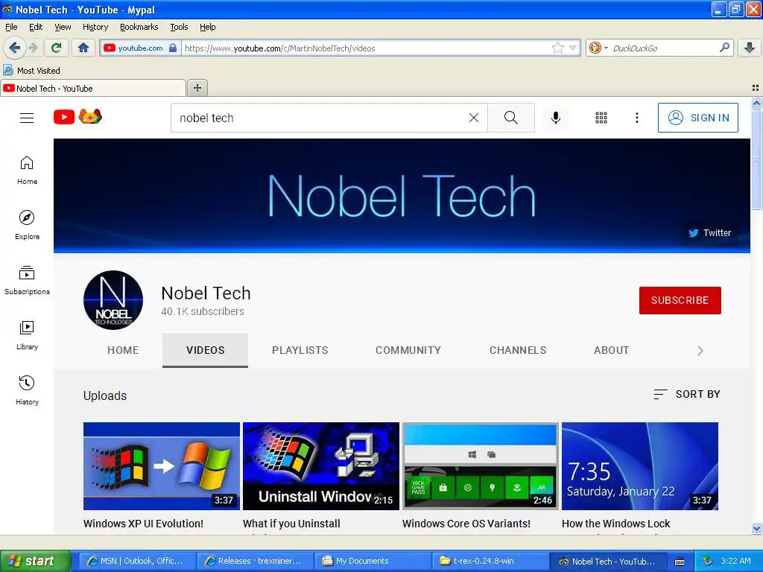
Task: Click the SIGN IN button
Action: pos(697,118)
